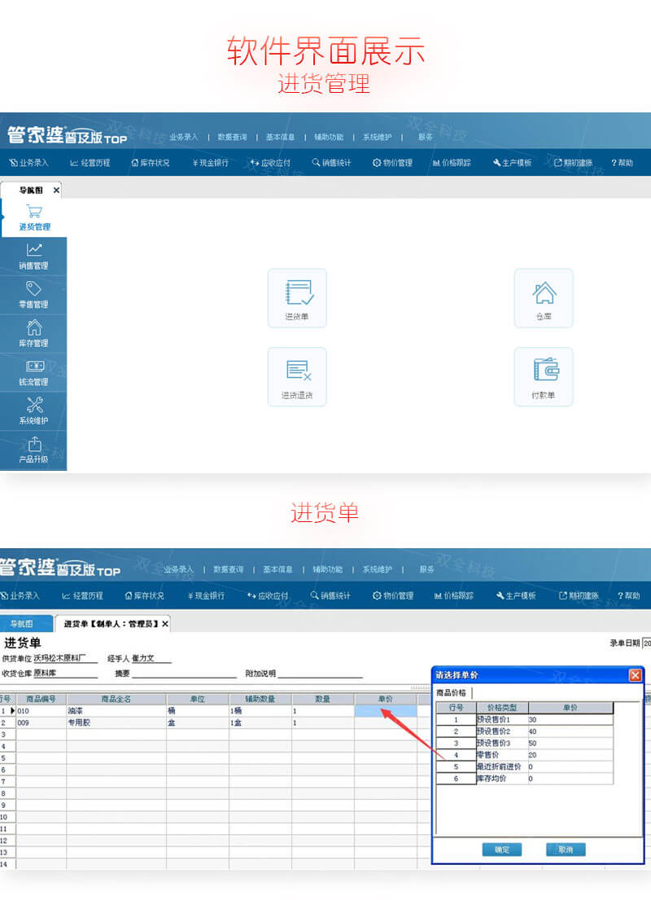The height and width of the screenshot is (900, 651).
Task: Open the 付款单 wallet icon
Action: [543, 377]
